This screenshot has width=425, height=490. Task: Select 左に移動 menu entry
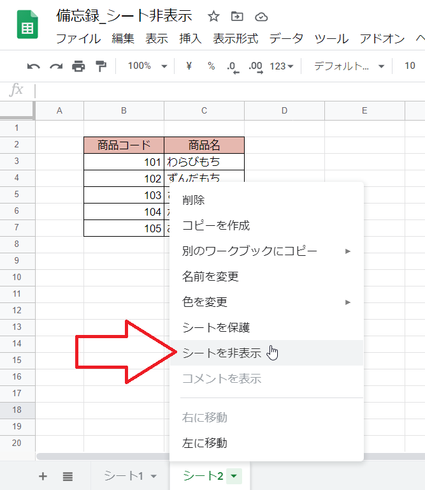pyautogui.click(x=266, y=443)
